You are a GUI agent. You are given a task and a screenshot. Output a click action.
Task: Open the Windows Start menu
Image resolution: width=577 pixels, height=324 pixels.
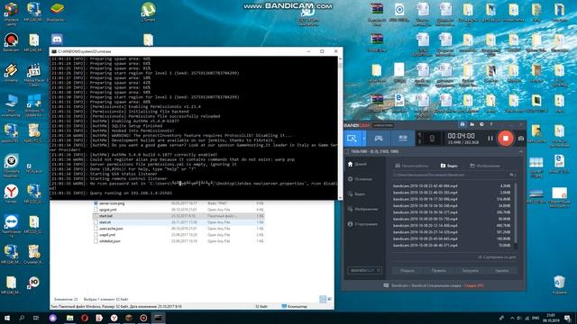pos(7,318)
